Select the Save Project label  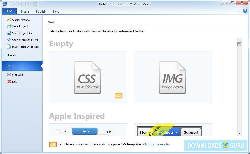click(x=20, y=26)
